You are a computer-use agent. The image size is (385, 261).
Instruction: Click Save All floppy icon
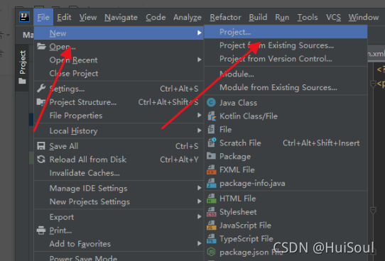point(41,146)
